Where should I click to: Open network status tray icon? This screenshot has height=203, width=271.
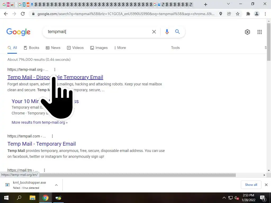(x=231, y=198)
